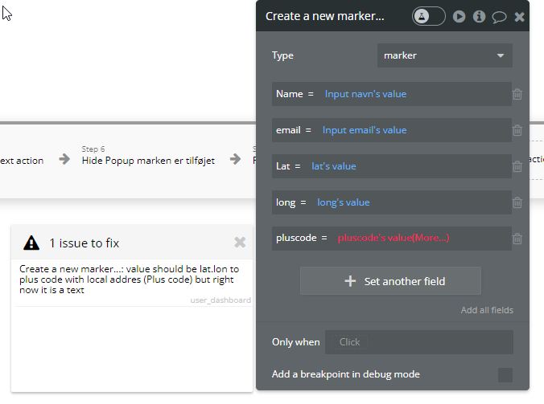This screenshot has height=404, width=544.
Task: Click the Only when condition field
Action: (x=418, y=342)
